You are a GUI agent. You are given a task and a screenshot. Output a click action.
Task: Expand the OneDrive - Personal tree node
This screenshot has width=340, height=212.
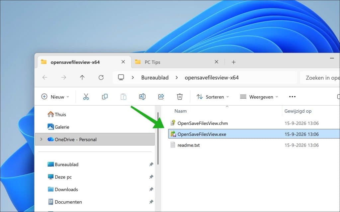click(41, 139)
